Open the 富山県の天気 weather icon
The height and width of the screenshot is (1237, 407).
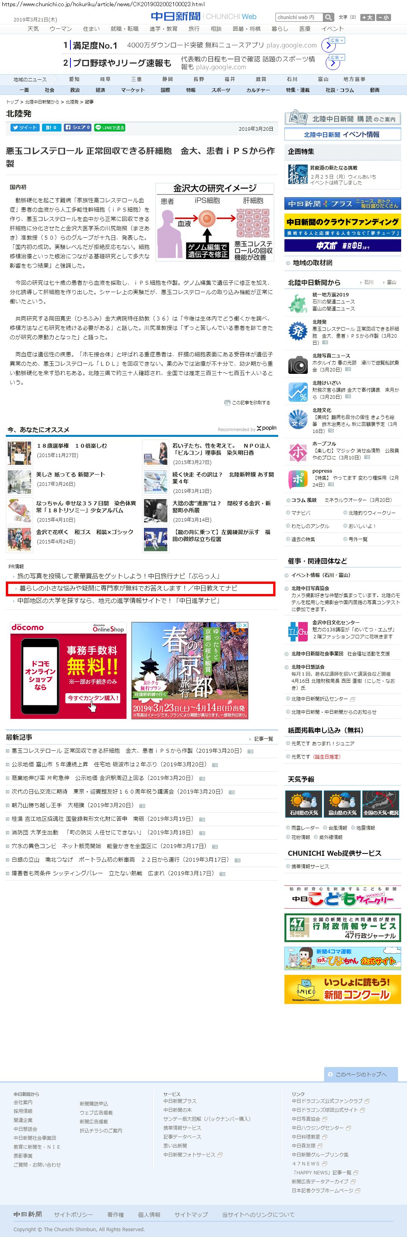pos(342,803)
